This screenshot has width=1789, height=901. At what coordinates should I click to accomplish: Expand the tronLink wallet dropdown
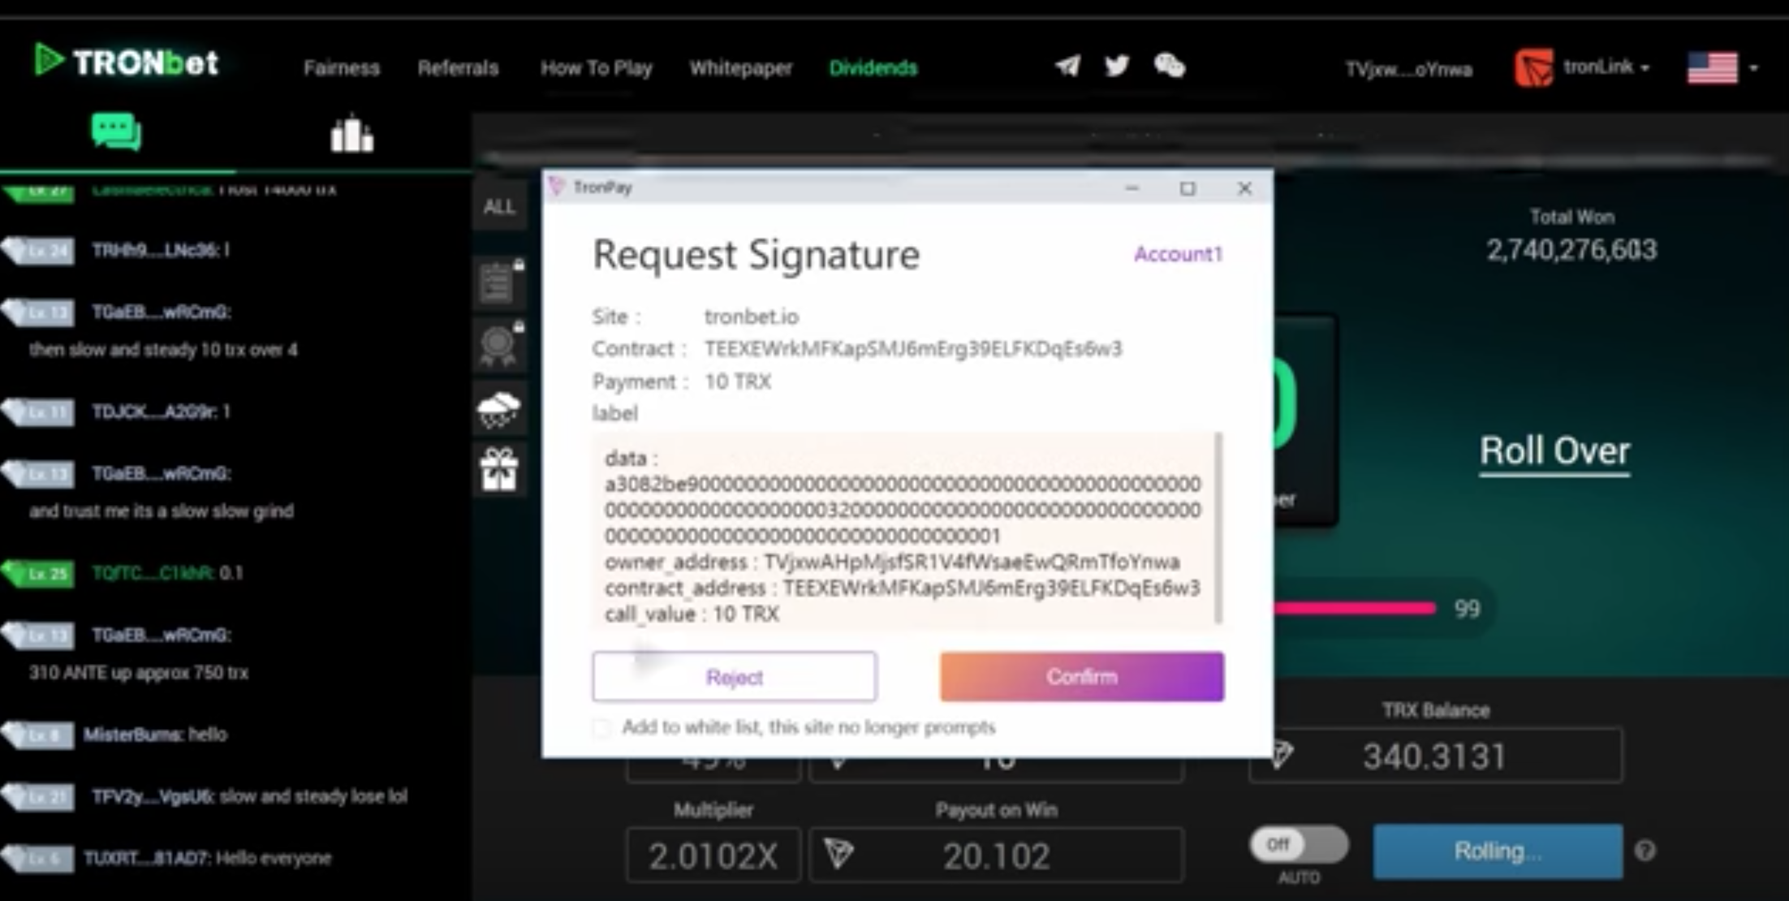click(x=1607, y=67)
